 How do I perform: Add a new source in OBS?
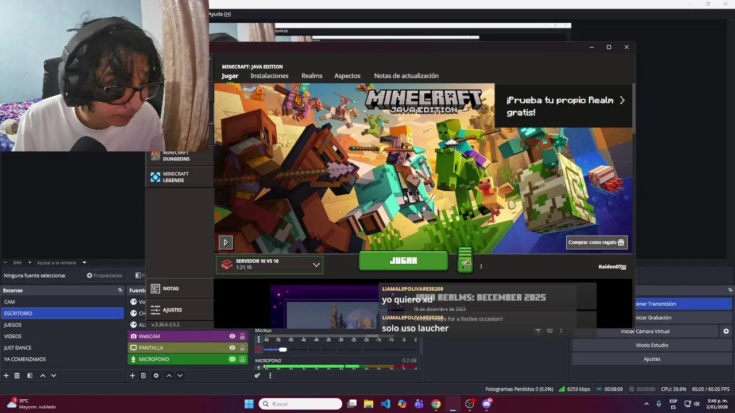[132, 376]
